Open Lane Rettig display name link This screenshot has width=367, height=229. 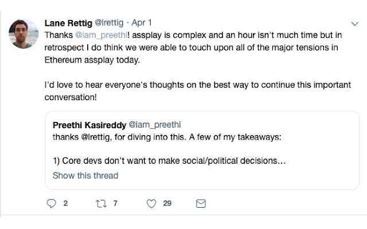click(x=68, y=23)
